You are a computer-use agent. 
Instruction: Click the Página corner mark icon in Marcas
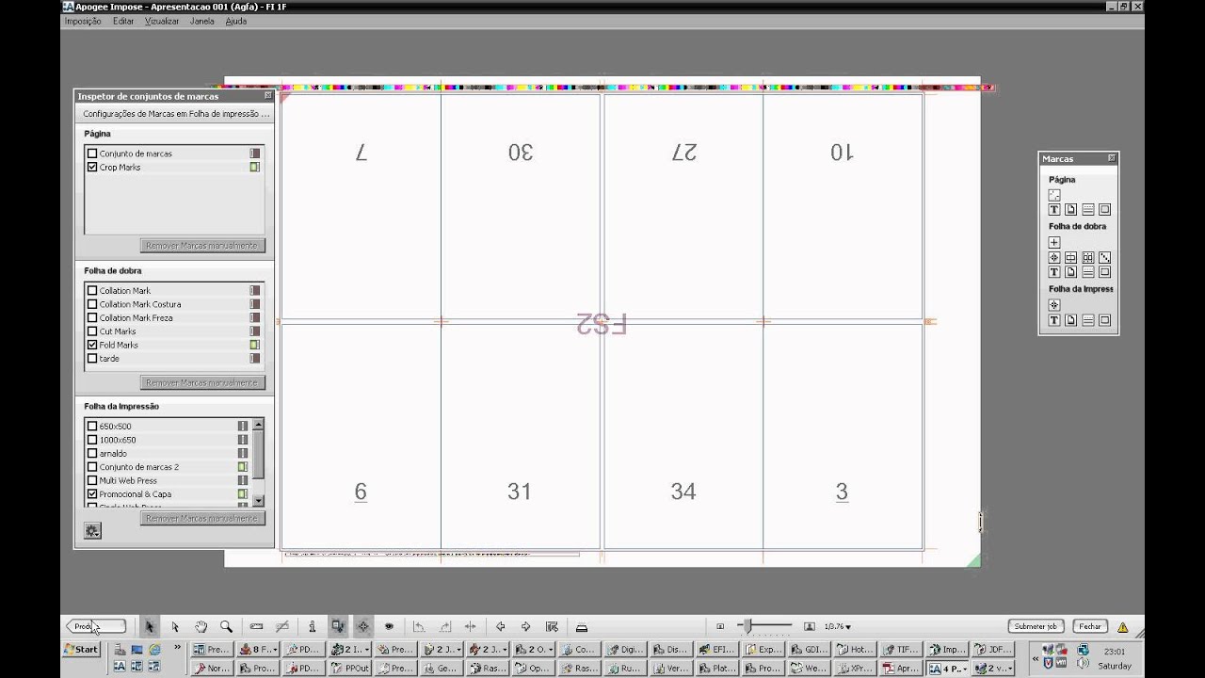[x=1054, y=195]
